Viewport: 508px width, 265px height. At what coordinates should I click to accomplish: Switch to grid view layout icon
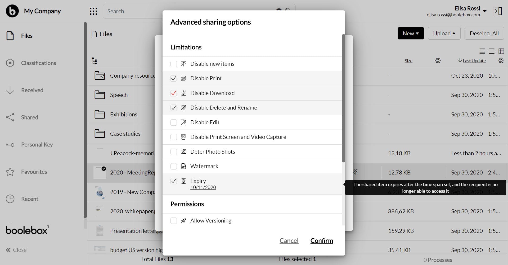click(x=501, y=51)
